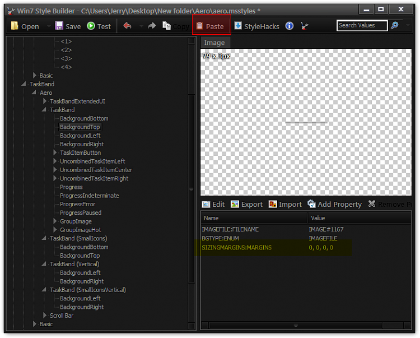Click the Export image button

(246, 205)
